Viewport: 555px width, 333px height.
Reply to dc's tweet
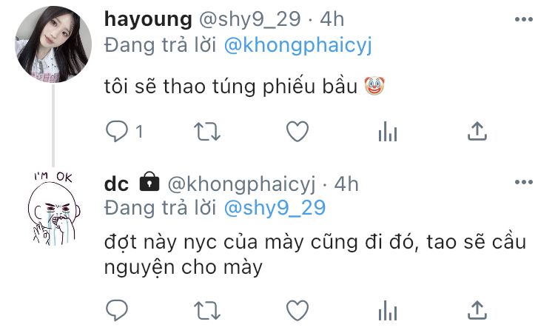point(116,310)
